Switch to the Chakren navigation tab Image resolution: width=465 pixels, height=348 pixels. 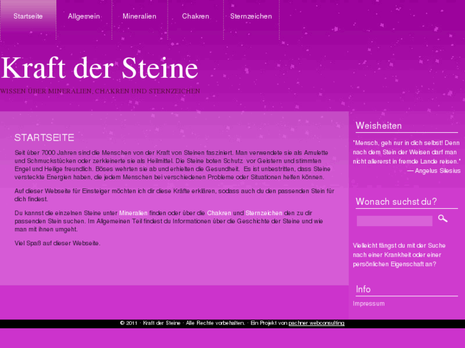pos(196,17)
